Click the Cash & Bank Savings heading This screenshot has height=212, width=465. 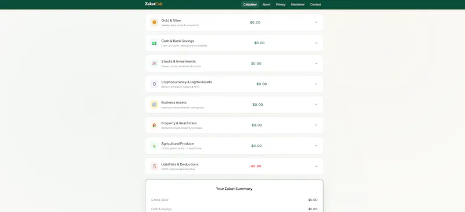(x=178, y=41)
